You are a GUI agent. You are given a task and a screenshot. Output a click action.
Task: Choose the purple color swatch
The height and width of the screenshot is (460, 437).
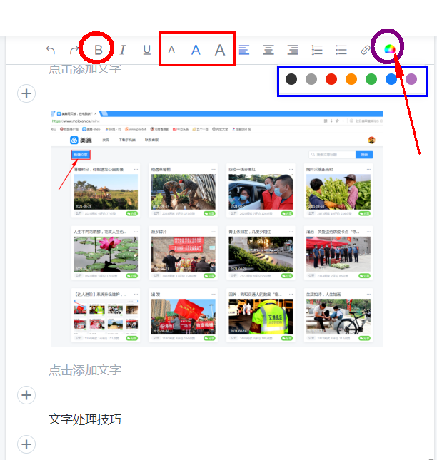pyautogui.click(x=411, y=79)
